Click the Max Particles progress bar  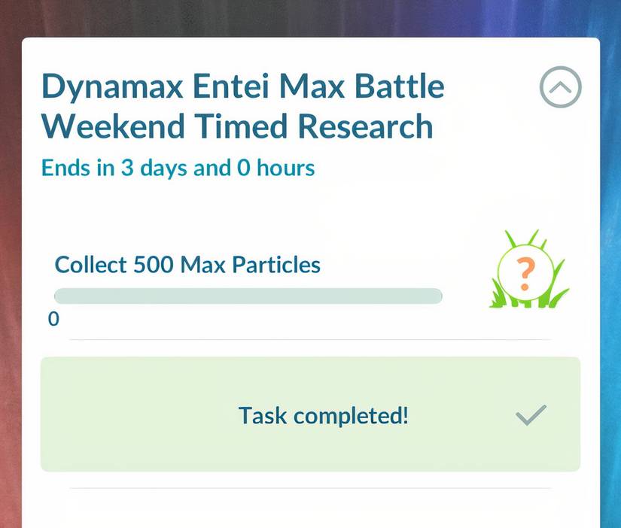coord(248,296)
